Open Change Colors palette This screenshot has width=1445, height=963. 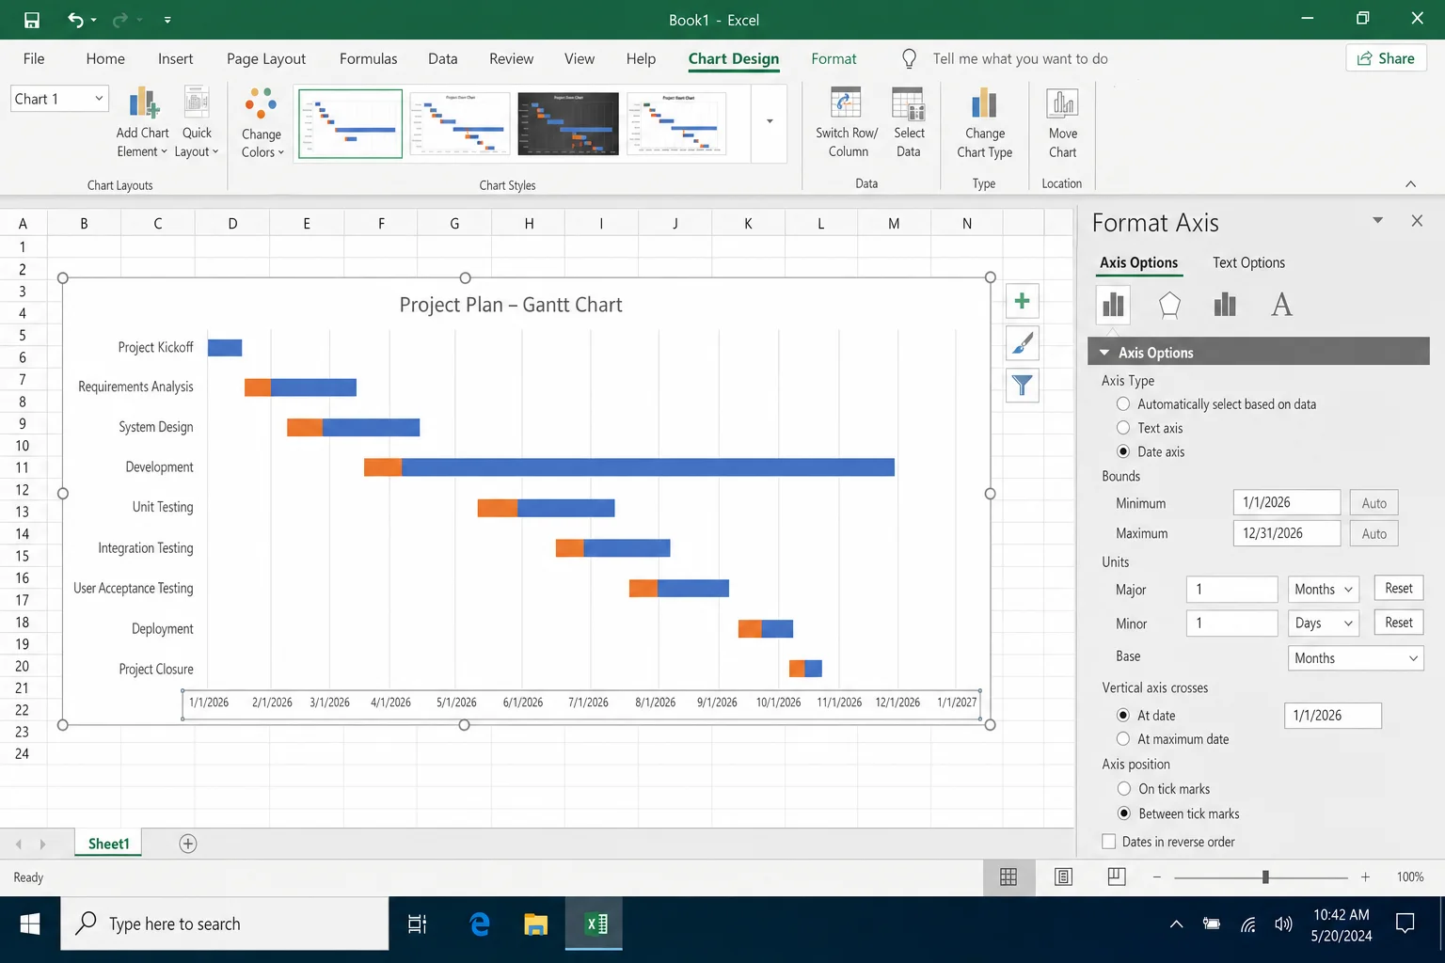tap(262, 122)
